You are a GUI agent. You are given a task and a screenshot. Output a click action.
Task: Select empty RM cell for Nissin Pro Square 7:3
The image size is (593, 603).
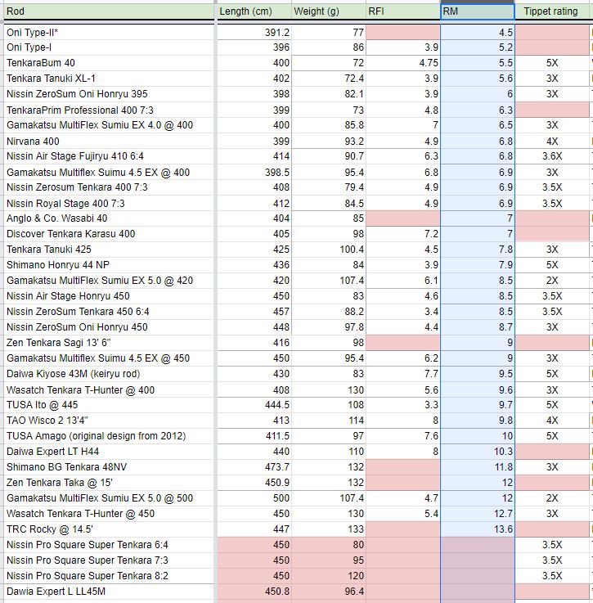point(477,560)
